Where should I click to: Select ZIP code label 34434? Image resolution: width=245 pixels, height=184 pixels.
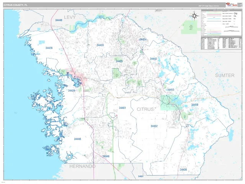coord(143,39)
